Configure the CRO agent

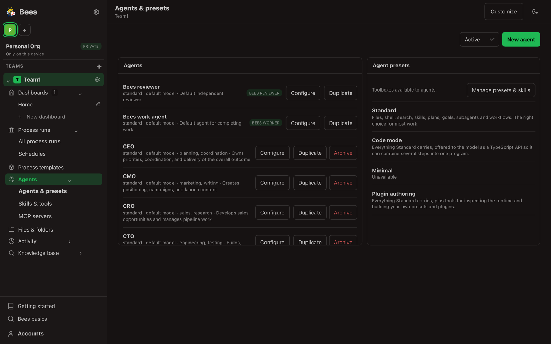(272, 213)
